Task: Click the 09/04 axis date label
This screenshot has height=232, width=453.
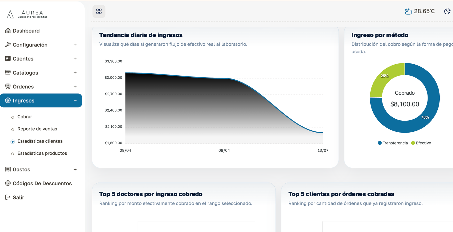Action: point(224,150)
